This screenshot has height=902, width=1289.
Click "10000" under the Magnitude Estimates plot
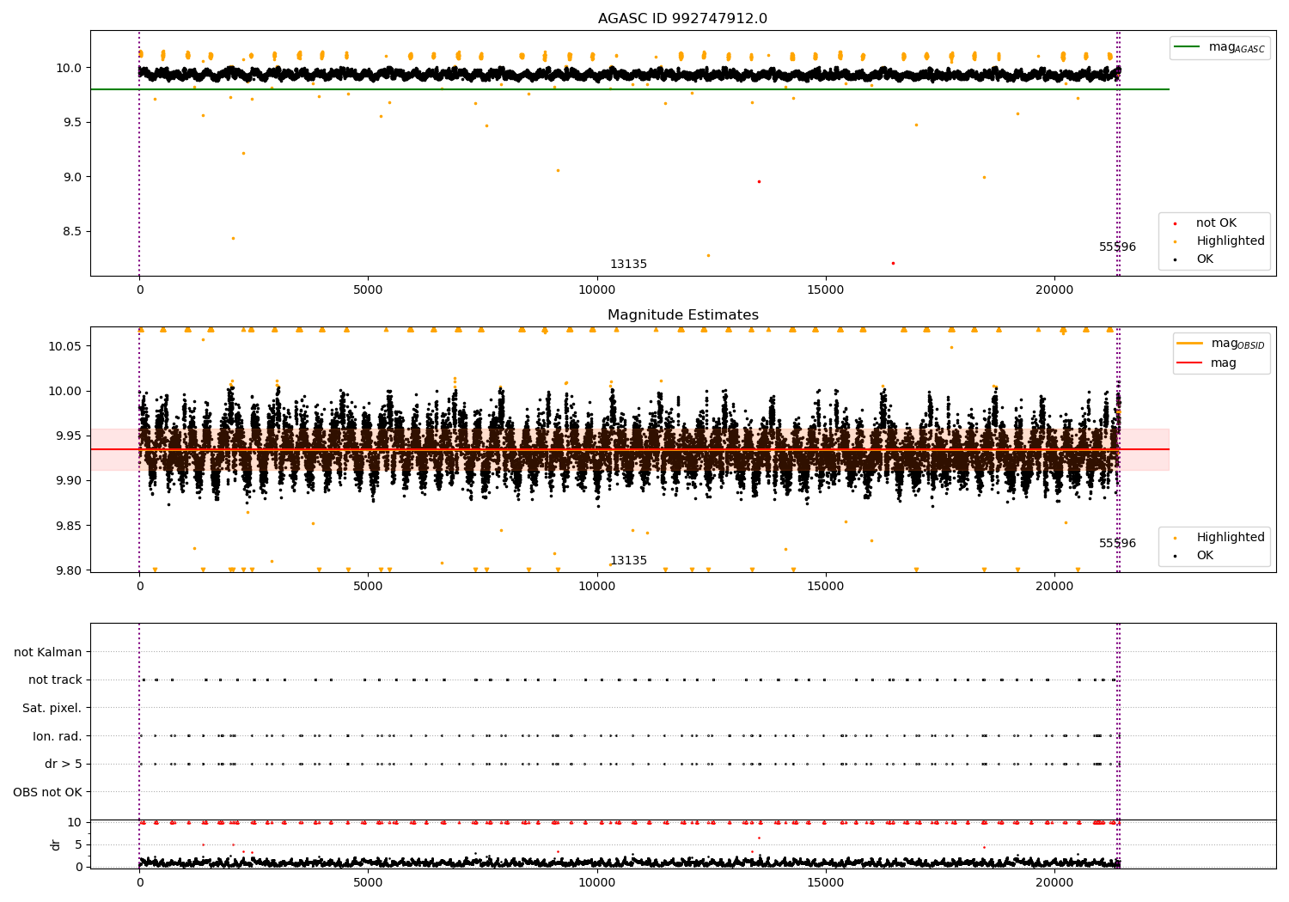coord(597,587)
